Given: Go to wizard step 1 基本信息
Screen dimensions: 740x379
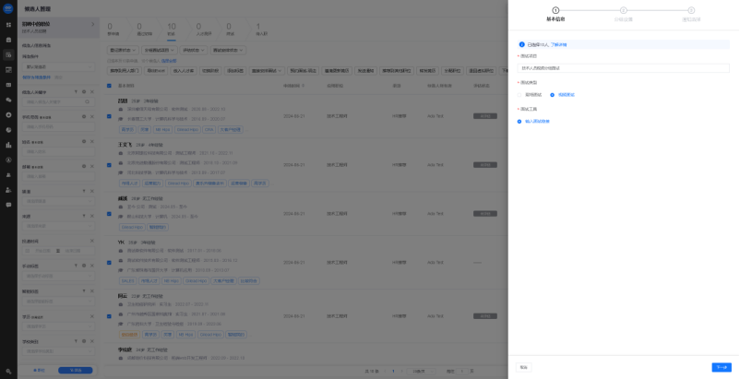Looking at the screenshot, I should [x=555, y=14].
